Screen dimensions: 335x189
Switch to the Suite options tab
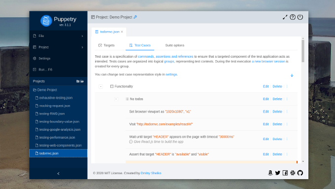174,45
